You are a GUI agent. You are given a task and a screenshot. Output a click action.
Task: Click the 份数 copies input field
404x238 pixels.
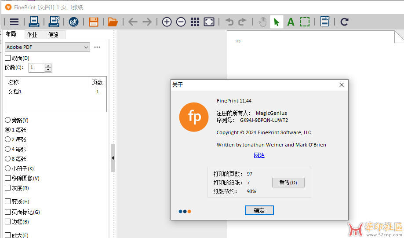click(36, 68)
